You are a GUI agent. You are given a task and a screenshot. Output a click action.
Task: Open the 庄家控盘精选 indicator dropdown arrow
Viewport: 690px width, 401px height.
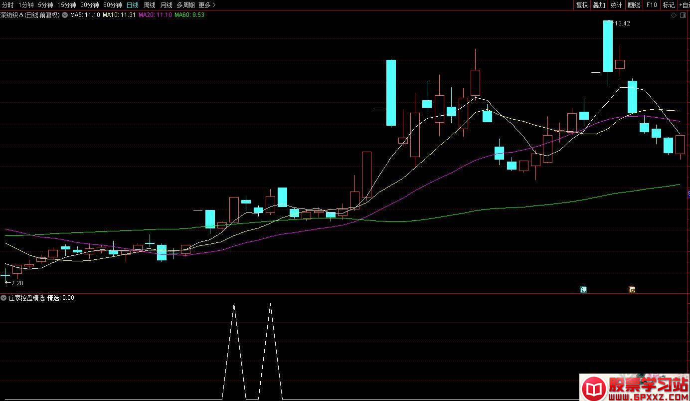point(3,298)
